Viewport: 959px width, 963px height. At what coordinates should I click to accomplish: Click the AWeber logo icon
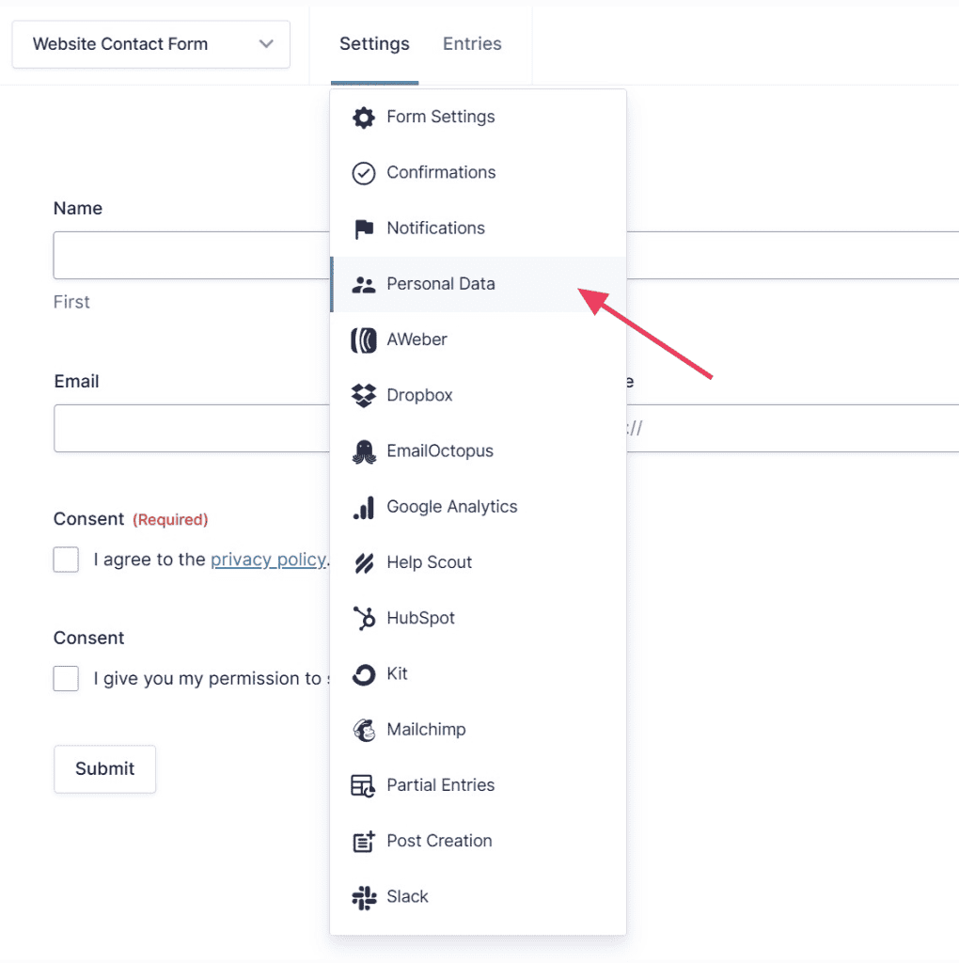[x=364, y=340]
